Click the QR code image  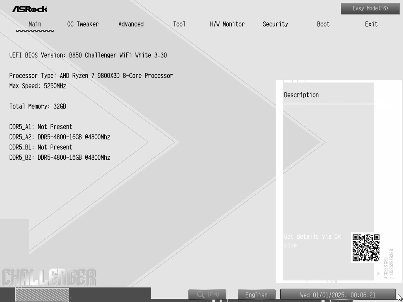click(x=366, y=248)
